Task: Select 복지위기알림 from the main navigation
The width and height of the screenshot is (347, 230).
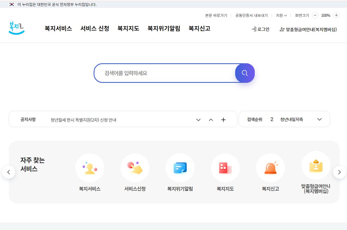Action: (x=164, y=29)
